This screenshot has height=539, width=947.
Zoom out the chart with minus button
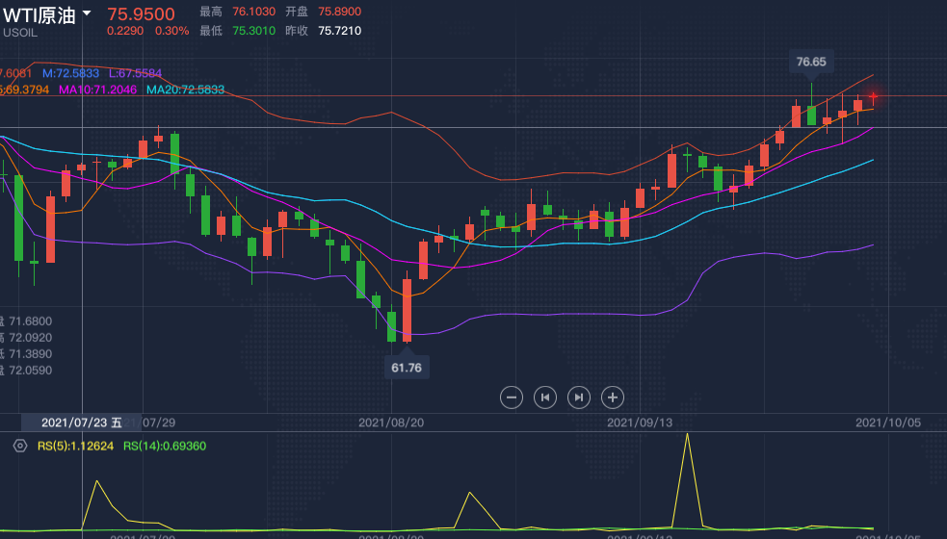[x=513, y=397]
